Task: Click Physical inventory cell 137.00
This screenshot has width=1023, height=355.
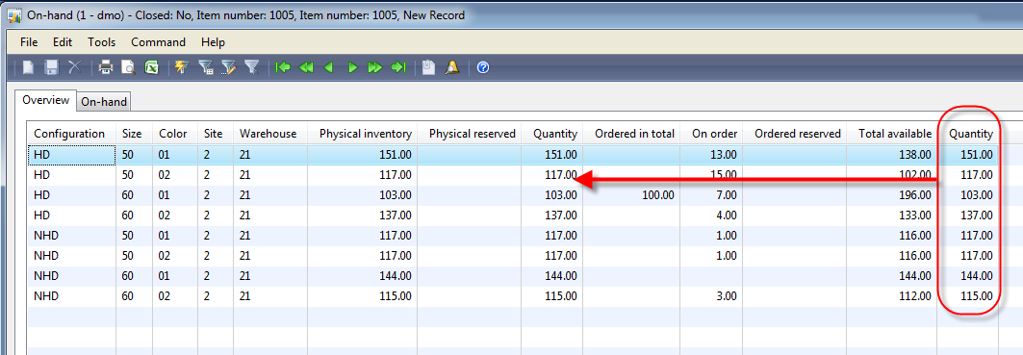Action: point(363,216)
